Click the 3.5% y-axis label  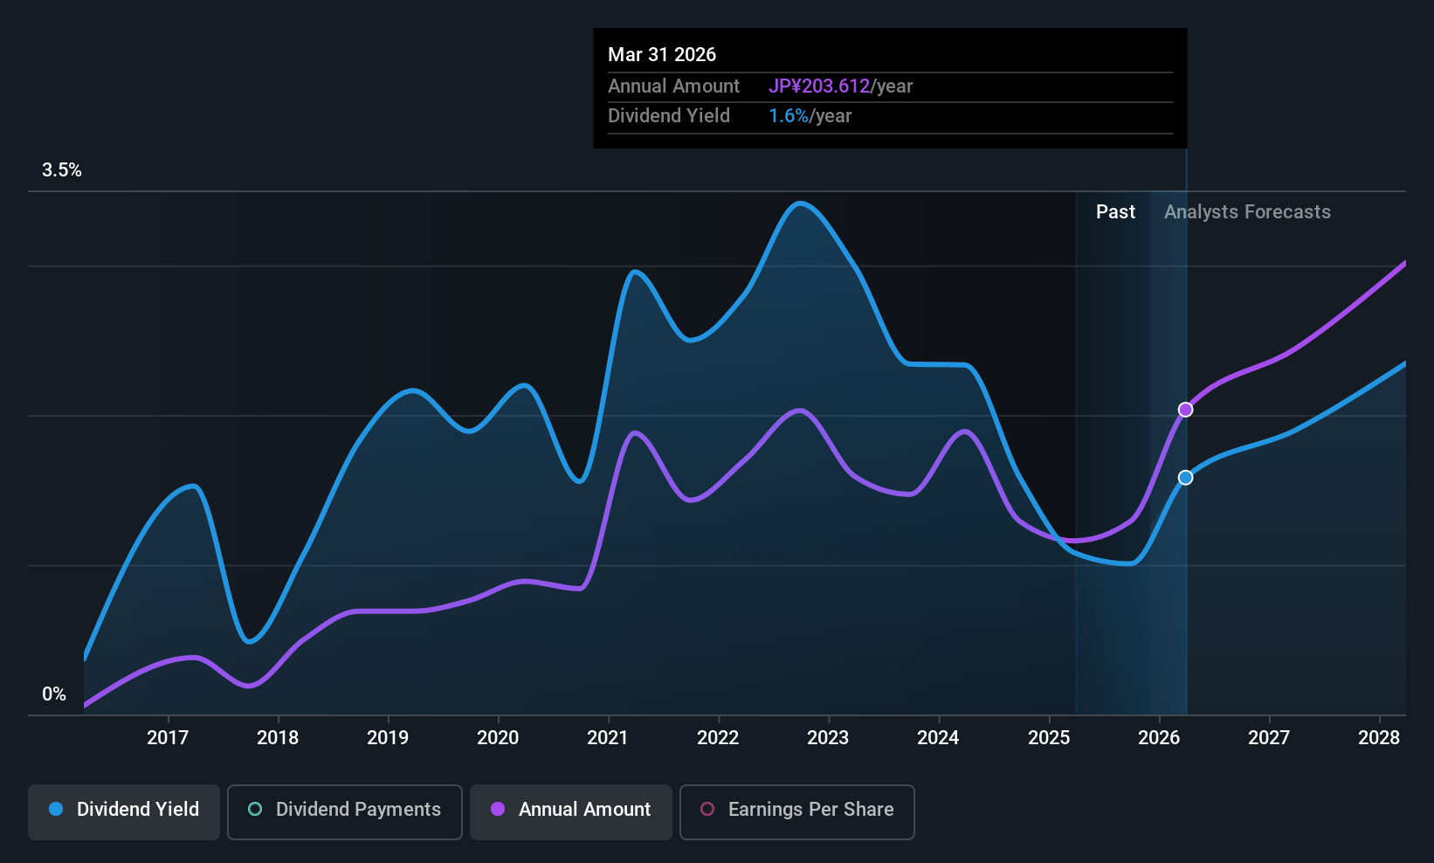[x=62, y=170]
